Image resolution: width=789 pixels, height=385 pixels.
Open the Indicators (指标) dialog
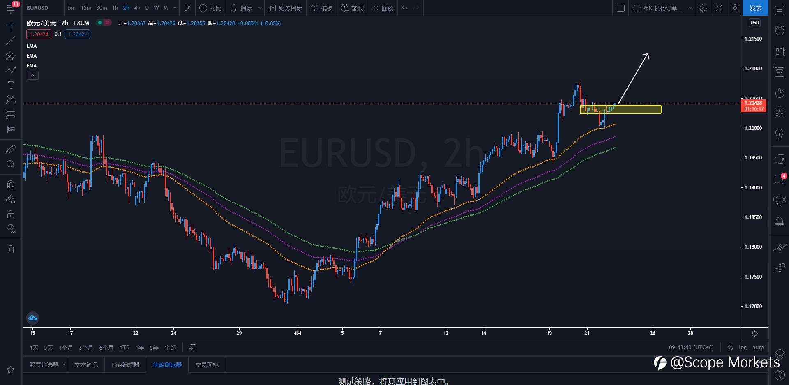click(242, 8)
